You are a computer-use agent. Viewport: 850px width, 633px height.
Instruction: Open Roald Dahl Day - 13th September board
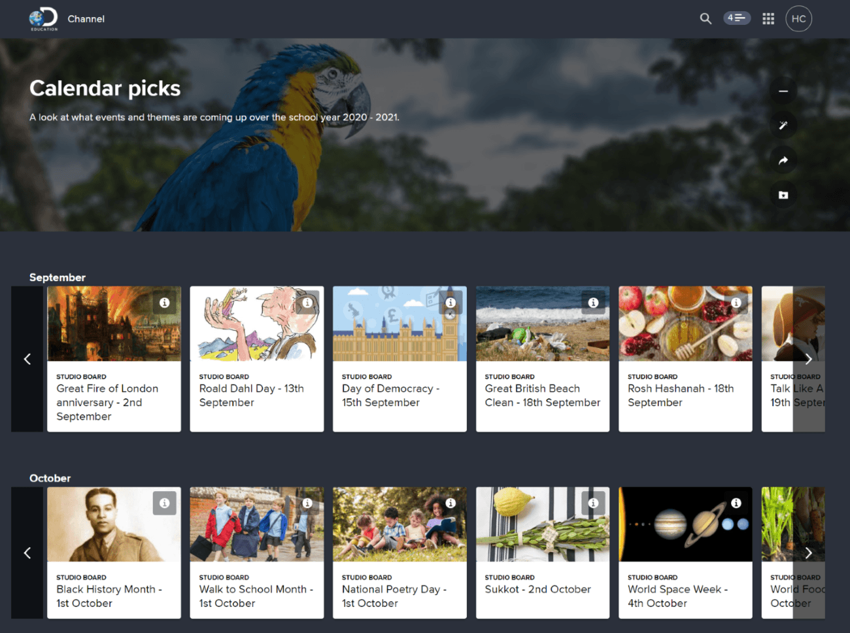(x=251, y=395)
